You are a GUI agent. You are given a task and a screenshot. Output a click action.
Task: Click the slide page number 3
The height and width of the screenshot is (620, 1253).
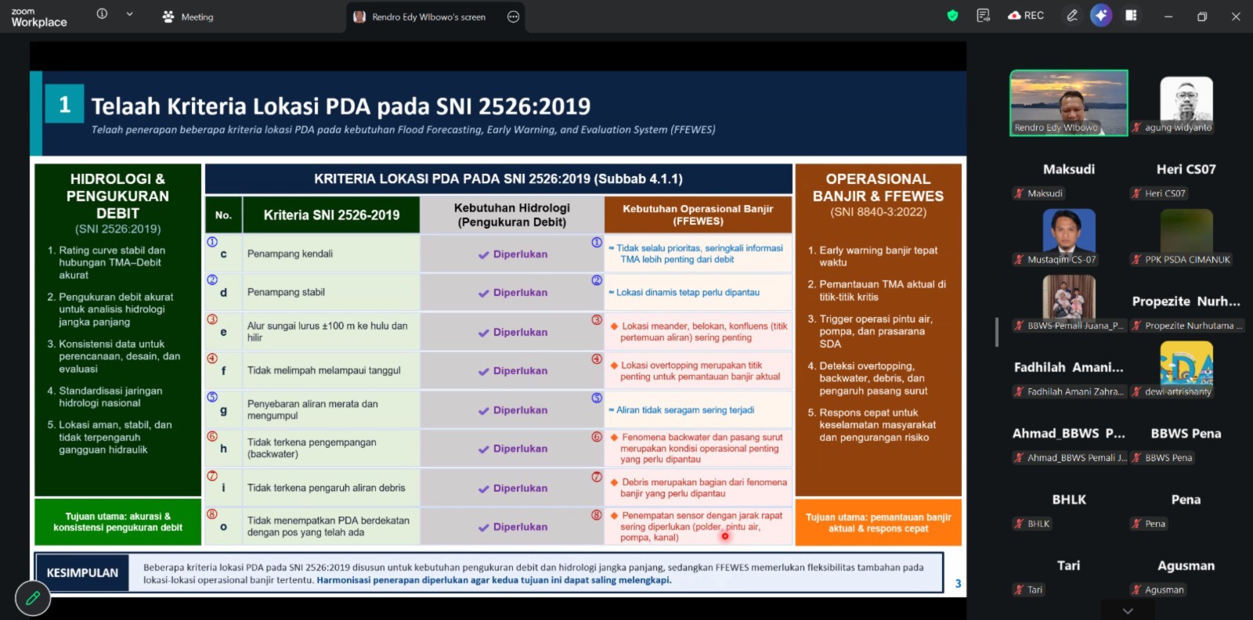[958, 584]
